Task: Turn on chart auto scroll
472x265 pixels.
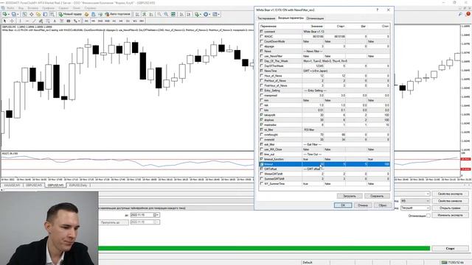Action: 181,14
